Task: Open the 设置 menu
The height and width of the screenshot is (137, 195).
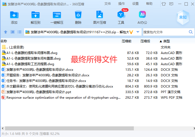Action: coord(135,4)
